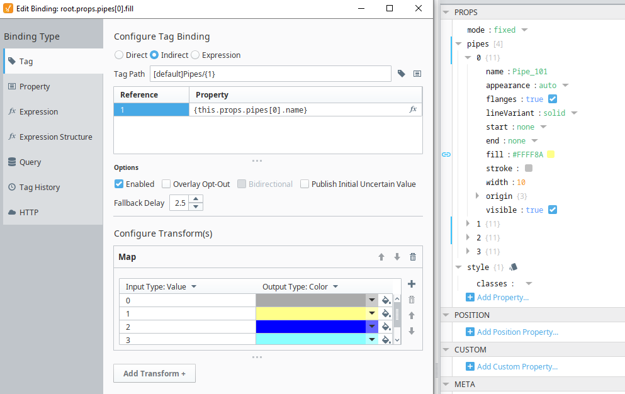The height and width of the screenshot is (394, 625).
Task: Select the Expression radio button
Action: pyautogui.click(x=195, y=55)
